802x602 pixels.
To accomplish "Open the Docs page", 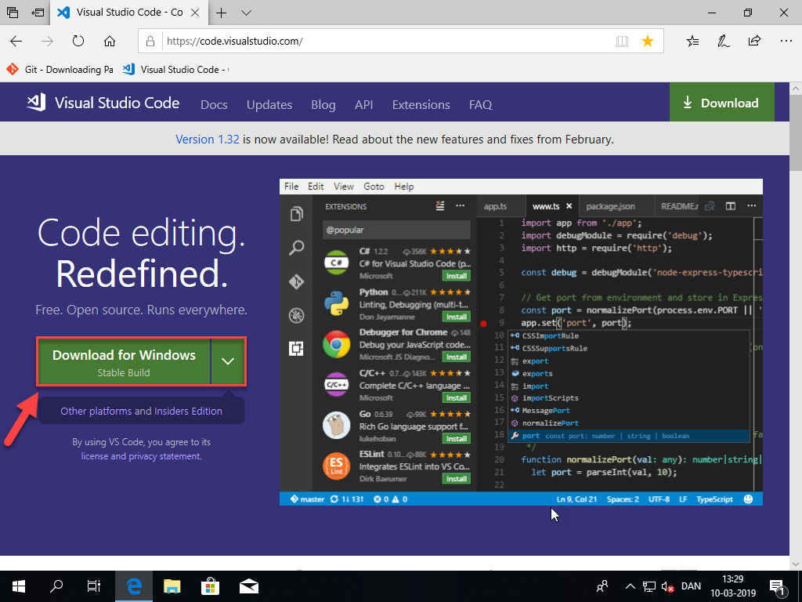I will (214, 104).
